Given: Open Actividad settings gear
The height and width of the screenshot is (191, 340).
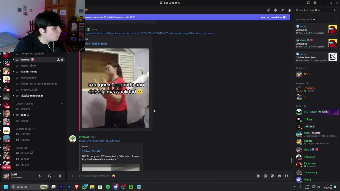Looking at the screenshot, I should coord(314,20).
